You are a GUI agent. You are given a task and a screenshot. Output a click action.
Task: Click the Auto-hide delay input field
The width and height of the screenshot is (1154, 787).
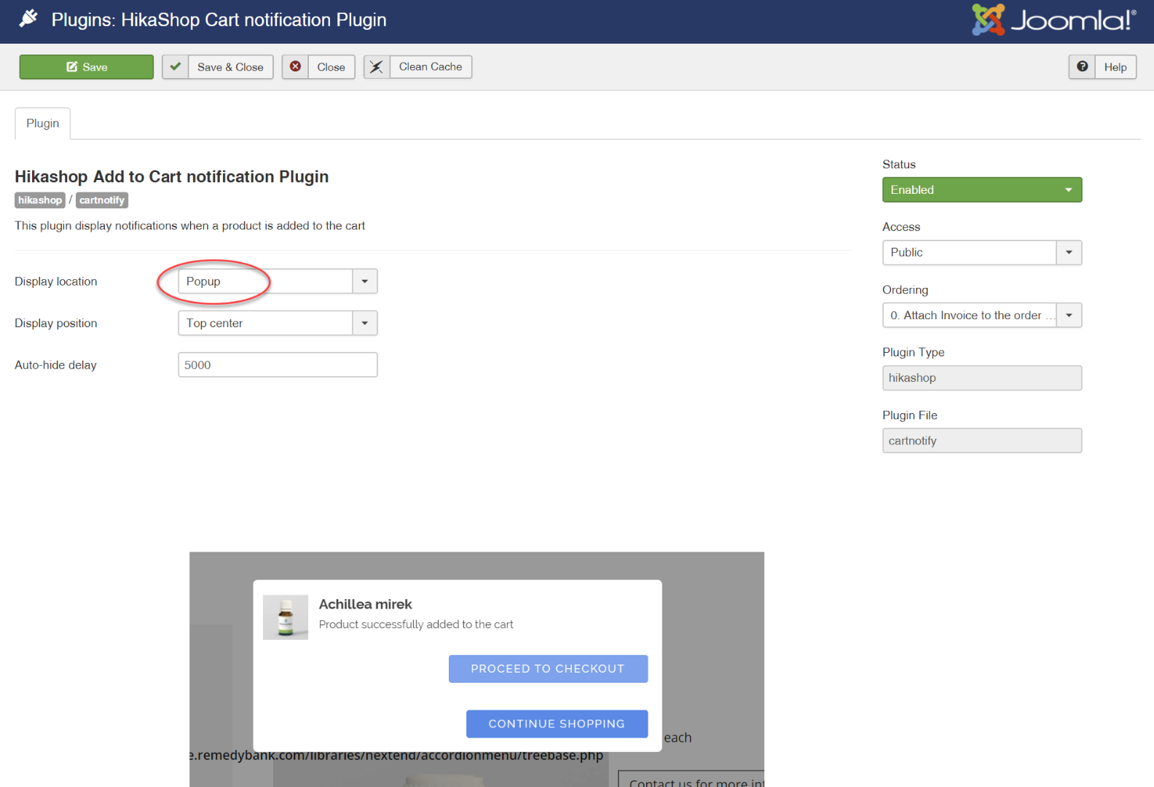[x=278, y=365]
